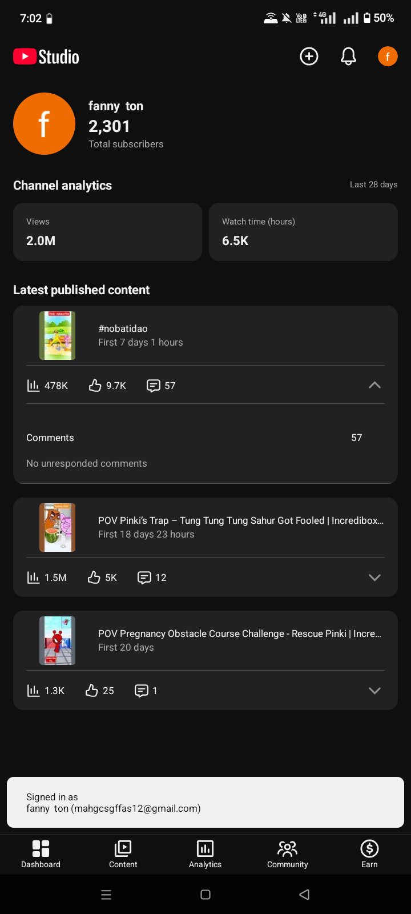411x914 pixels.
Task: Tap the comment icon showing 57
Action: 154,386
